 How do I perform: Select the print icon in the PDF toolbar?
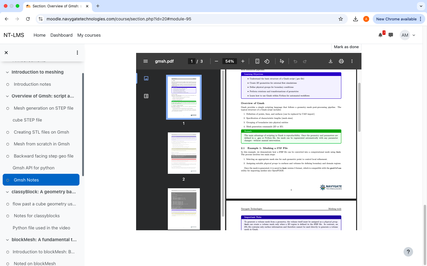click(x=341, y=61)
